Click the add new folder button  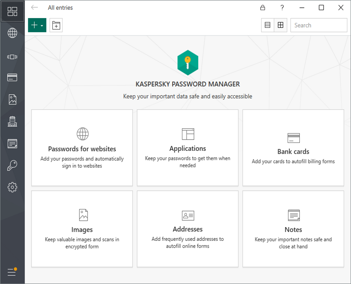tap(56, 25)
